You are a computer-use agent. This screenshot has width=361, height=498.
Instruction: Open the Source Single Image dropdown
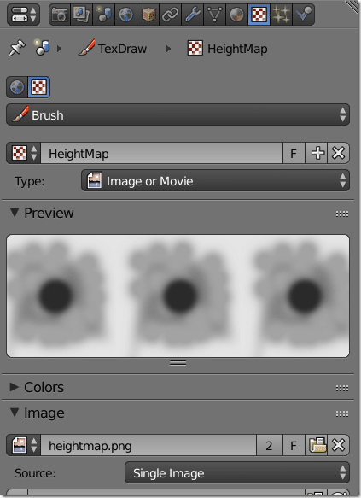pyautogui.click(x=237, y=473)
